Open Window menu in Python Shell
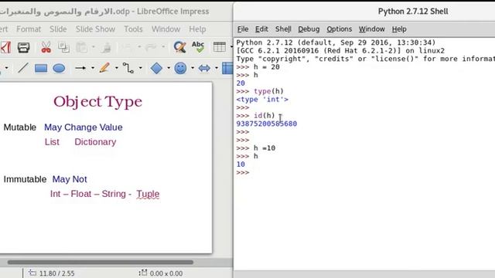This screenshot has height=278, width=495. [371, 29]
